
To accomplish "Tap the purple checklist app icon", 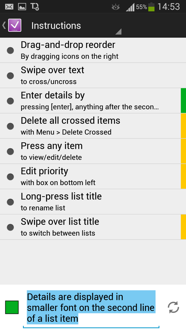I will 15,25.
